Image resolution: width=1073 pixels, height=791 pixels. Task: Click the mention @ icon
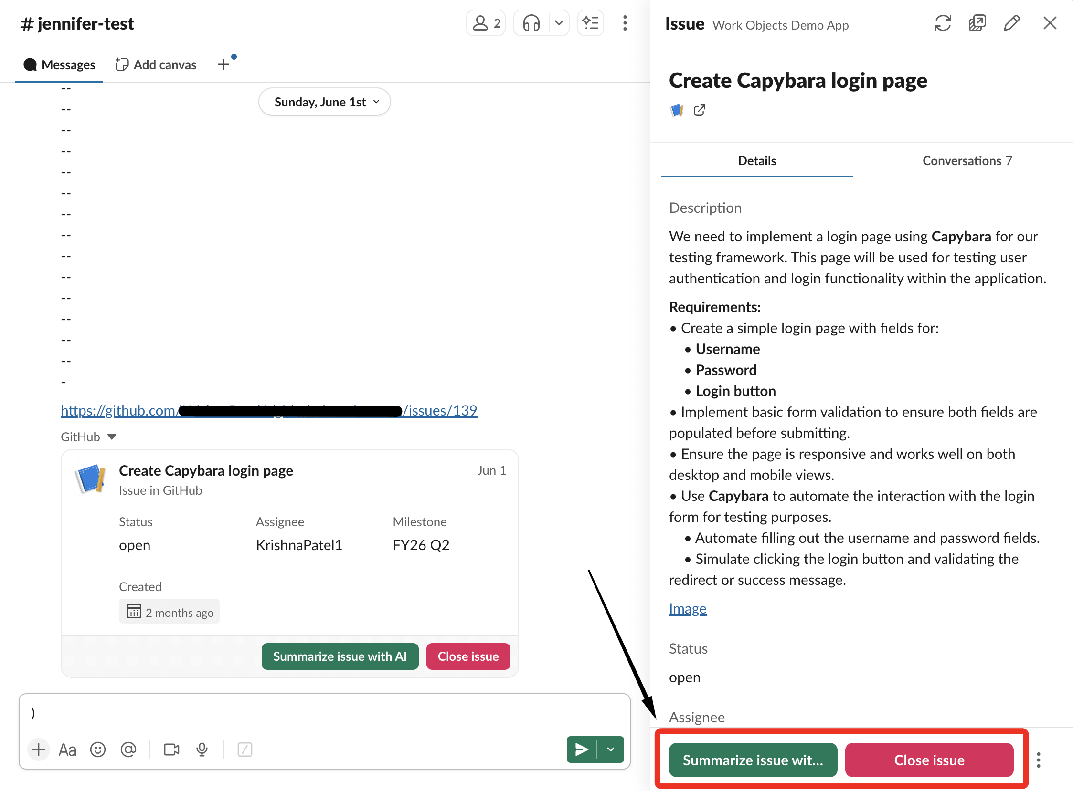point(128,749)
